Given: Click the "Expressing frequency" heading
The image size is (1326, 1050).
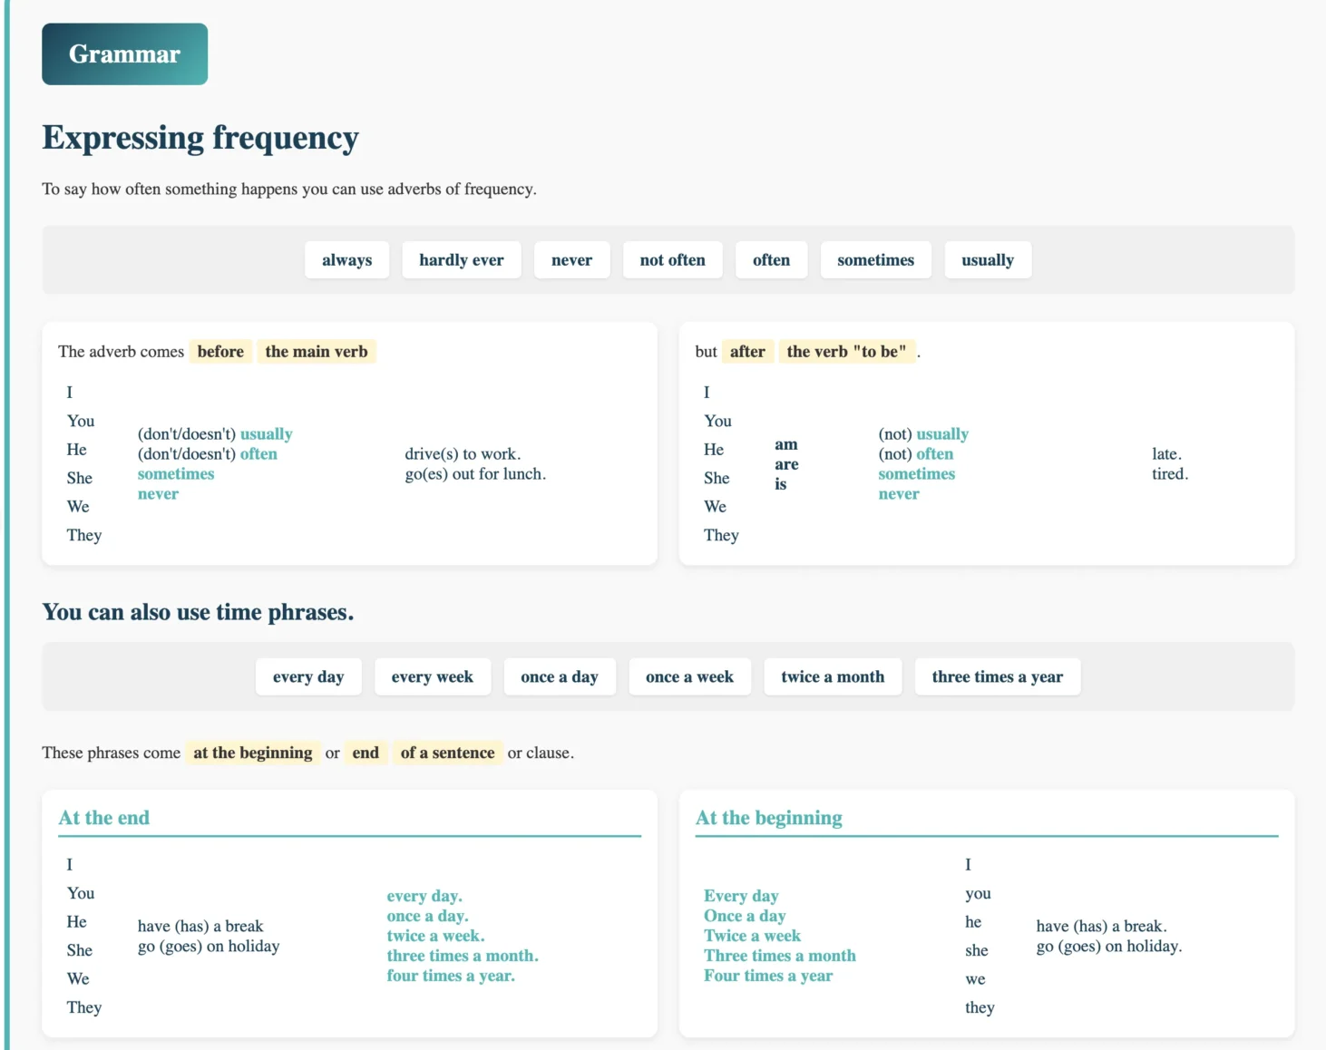Looking at the screenshot, I should [200, 138].
